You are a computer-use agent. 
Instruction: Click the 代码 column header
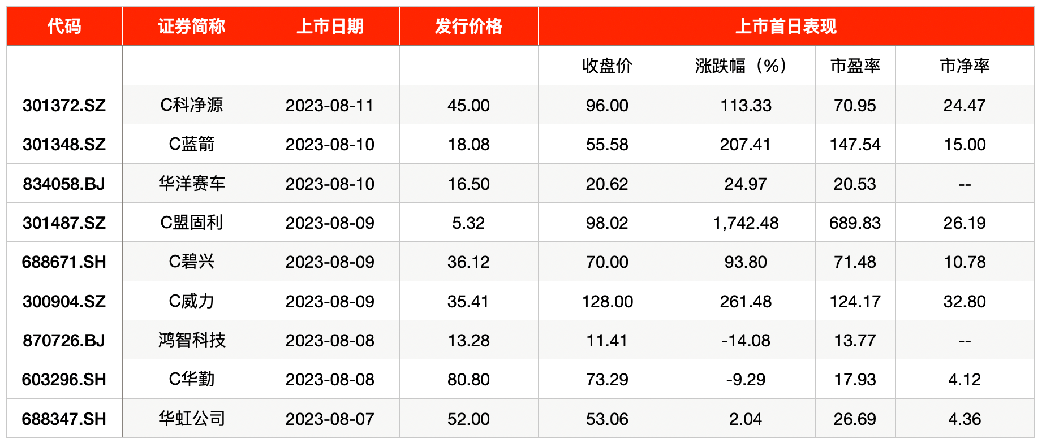[64, 26]
